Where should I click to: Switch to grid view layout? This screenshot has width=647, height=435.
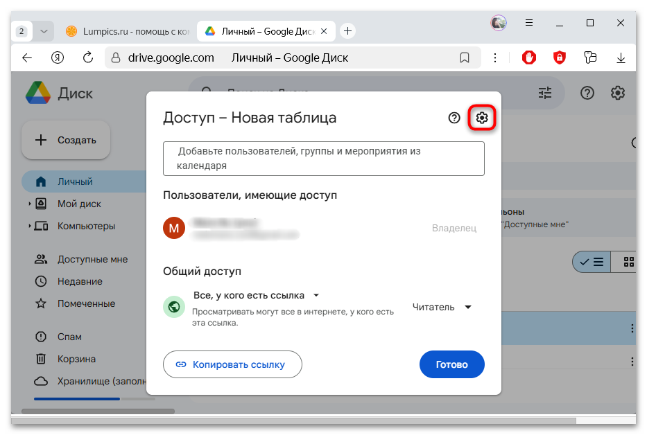click(630, 262)
